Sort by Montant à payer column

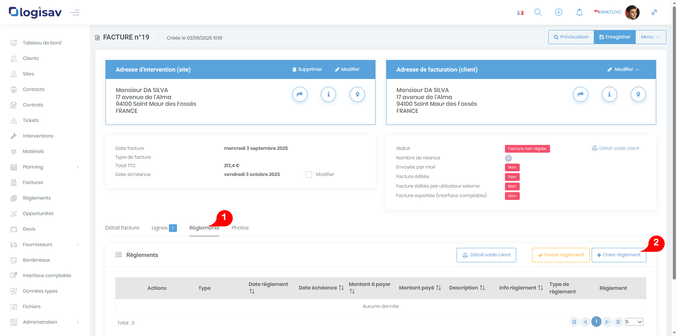[352, 292]
